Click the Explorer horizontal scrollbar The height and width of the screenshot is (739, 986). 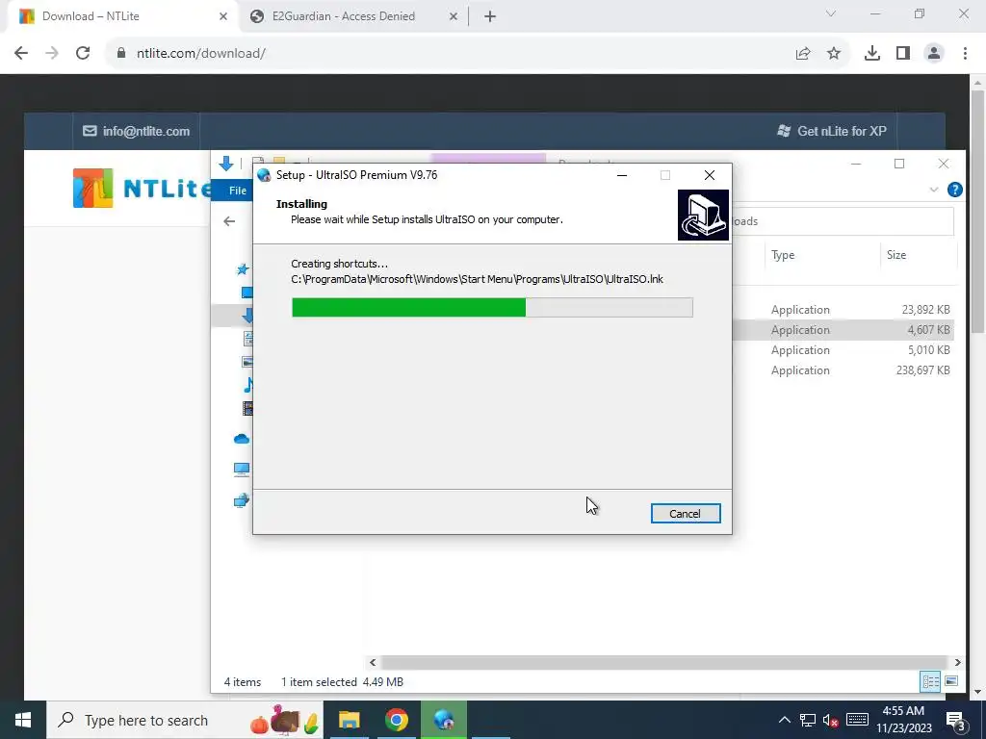[x=664, y=662]
